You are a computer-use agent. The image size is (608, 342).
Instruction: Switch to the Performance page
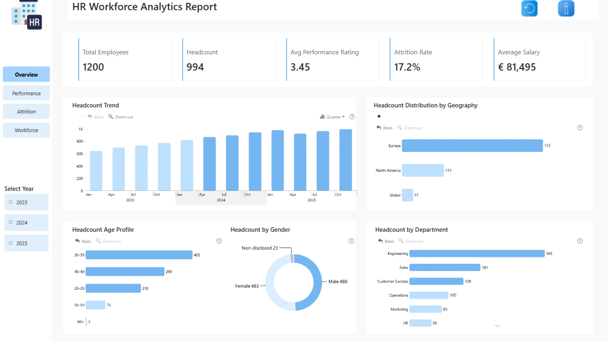pos(26,93)
